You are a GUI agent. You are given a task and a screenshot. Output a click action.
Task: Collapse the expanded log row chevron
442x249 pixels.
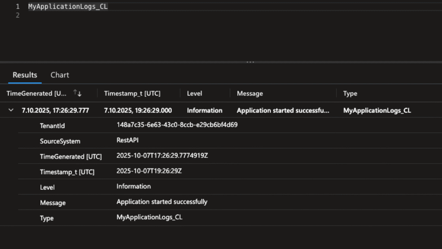(11, 110)
